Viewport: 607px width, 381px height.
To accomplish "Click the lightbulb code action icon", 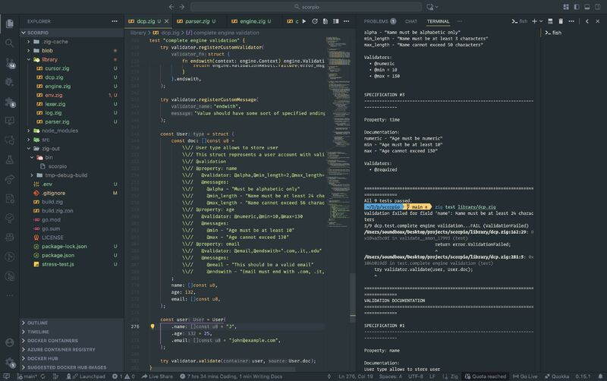I will click(x=153, y=326).
